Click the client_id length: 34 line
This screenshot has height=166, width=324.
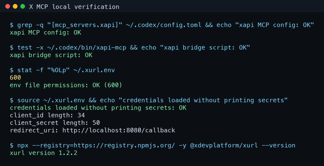47,115
